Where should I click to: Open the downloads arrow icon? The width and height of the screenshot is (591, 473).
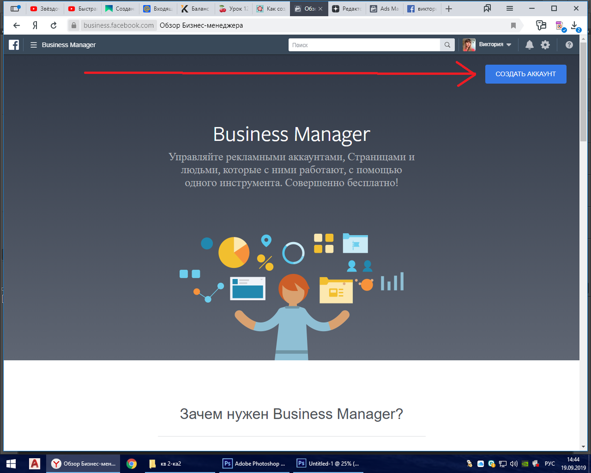point(574,25)
